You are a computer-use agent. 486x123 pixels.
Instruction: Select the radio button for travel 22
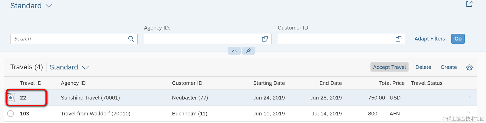(11, 98)
